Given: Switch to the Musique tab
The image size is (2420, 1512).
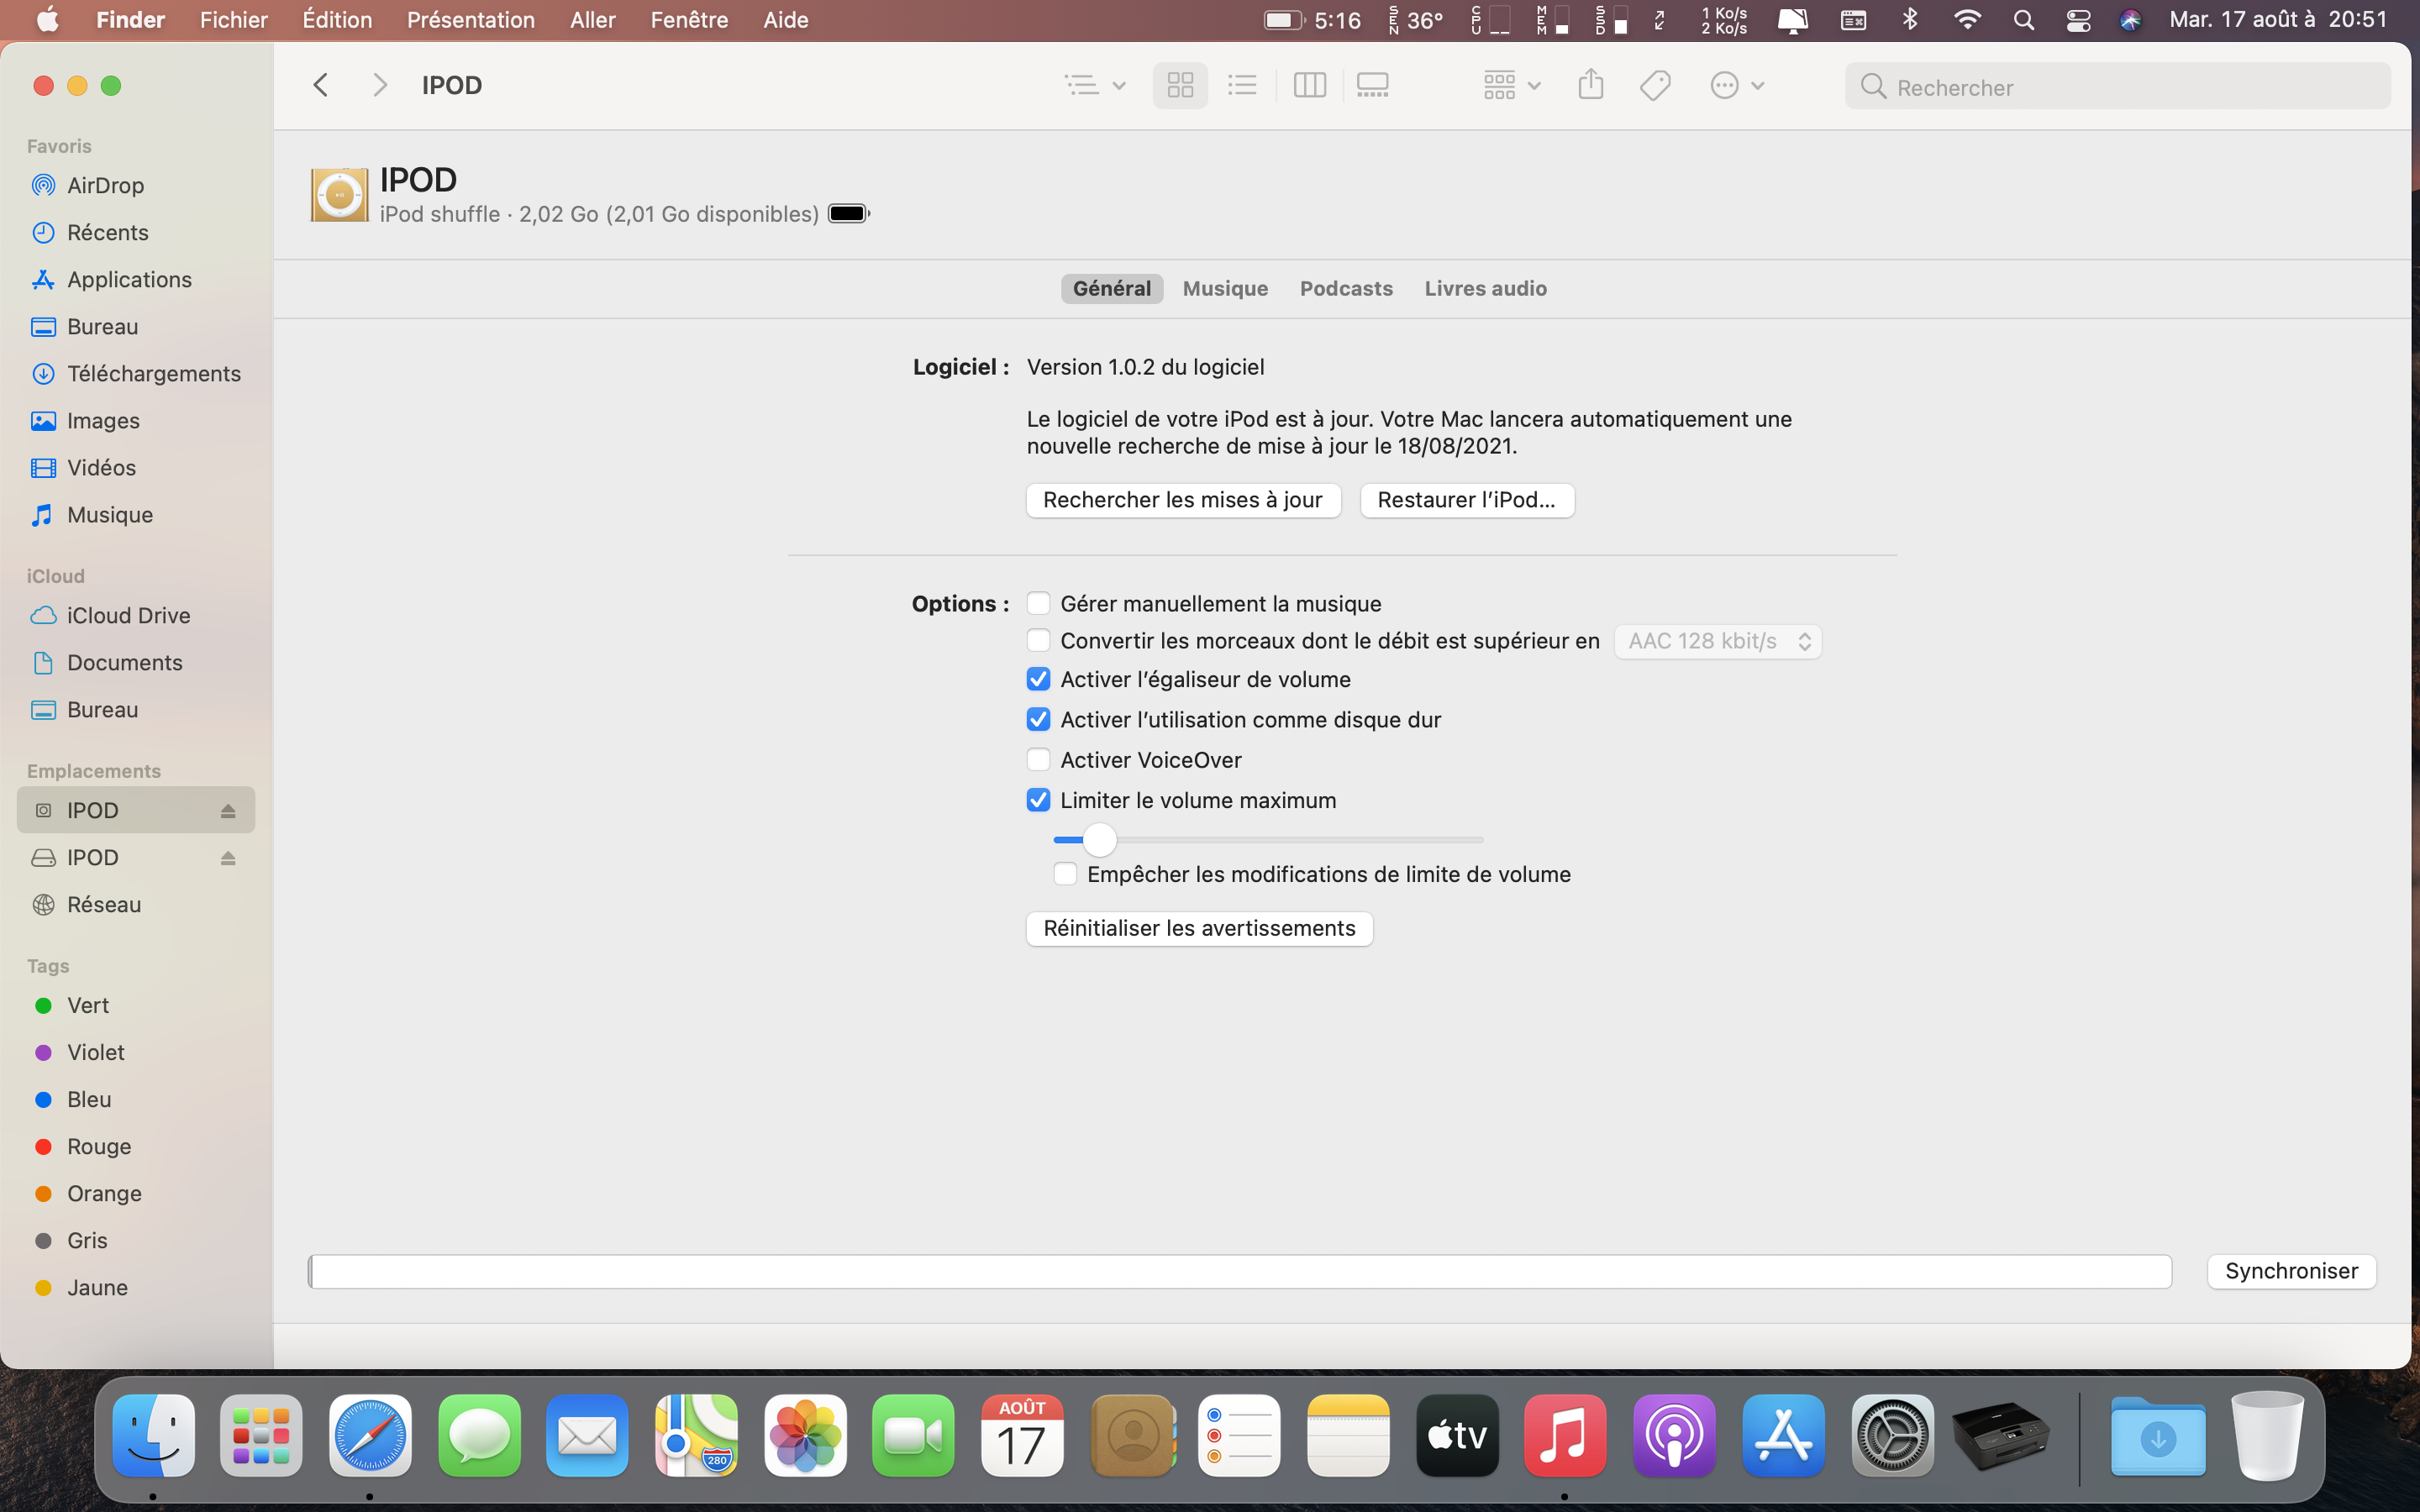Looking at the screenshot, I should (1225, 289).
